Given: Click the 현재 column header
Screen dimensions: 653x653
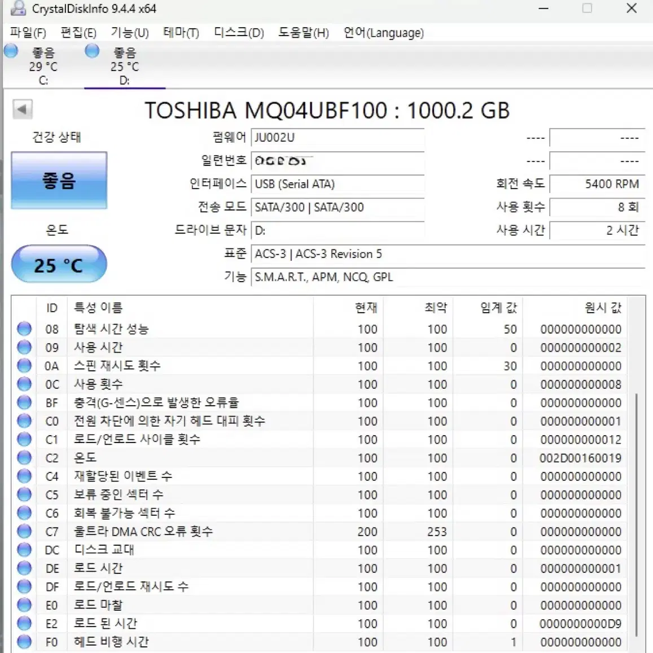Looking at the screenshot, I should pyautogui.click(x=348, y=308).
